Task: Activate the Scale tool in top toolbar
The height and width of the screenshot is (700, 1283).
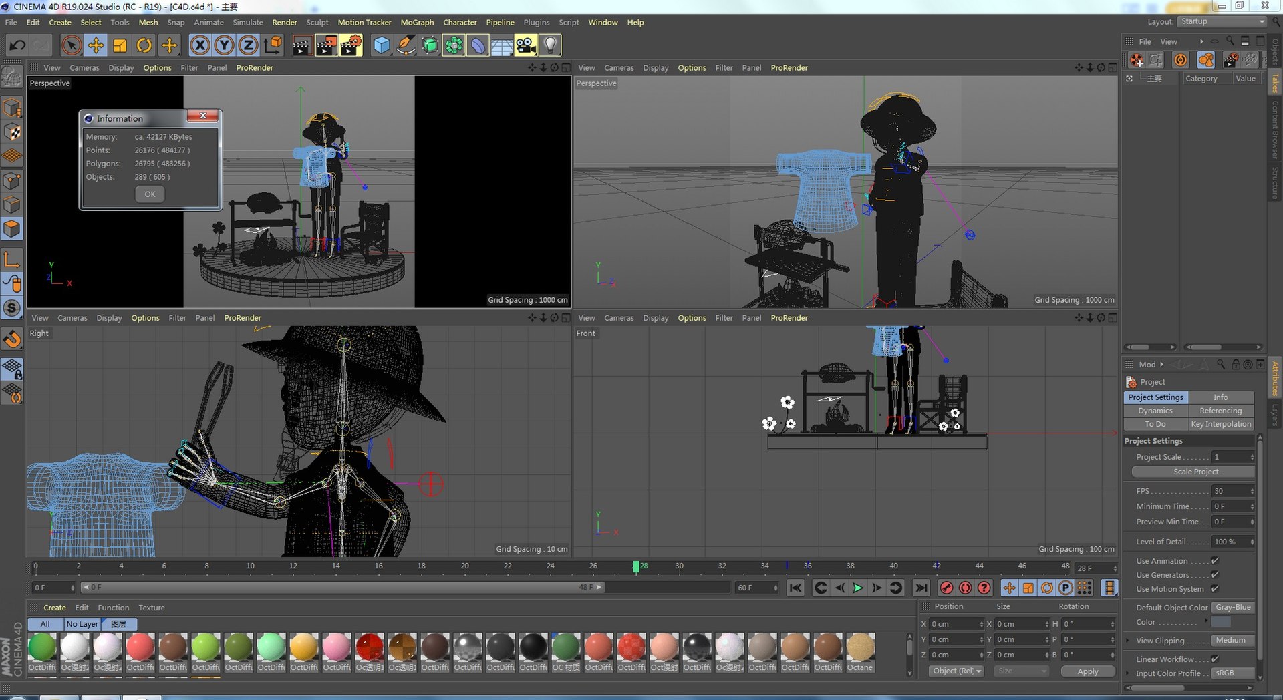Action: tap(120, 45)
